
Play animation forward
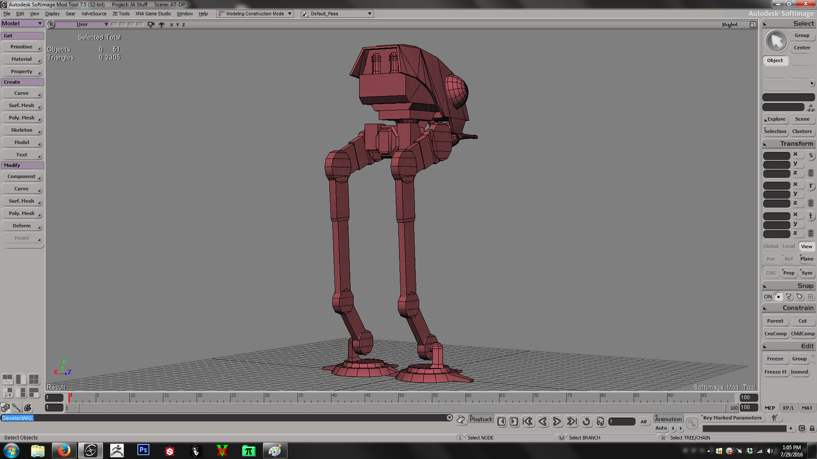pos(557,421)
